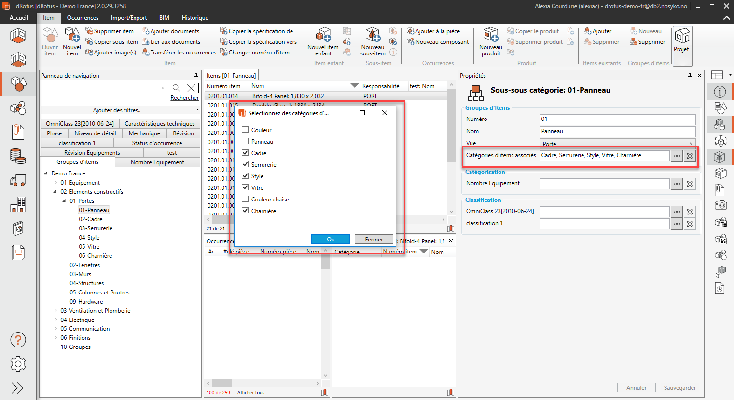Open the help question mark icon
734x400 pixels.
coord(18,340)
